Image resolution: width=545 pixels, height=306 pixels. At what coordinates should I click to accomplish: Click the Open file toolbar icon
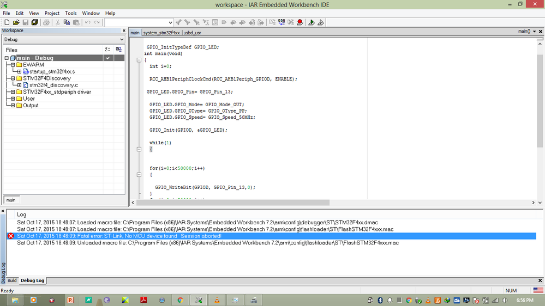(x=16, y=22)
